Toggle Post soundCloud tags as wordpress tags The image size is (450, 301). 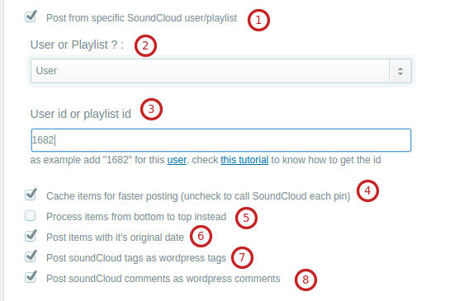coord(31,256)
